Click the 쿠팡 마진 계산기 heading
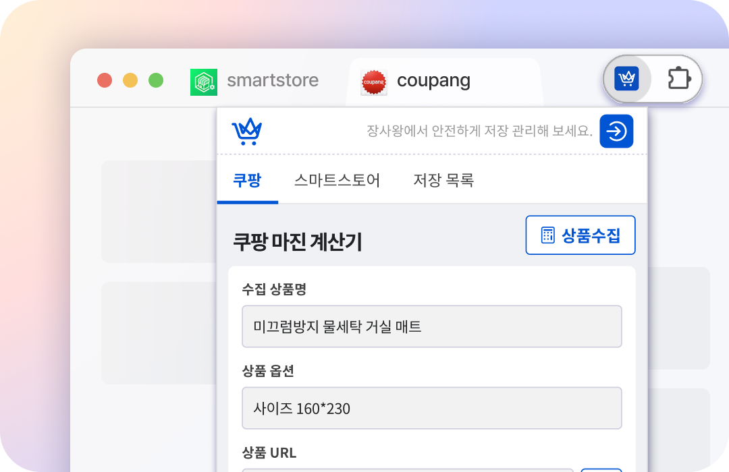This screenshot has height=472, width=729. pos(297,241)
